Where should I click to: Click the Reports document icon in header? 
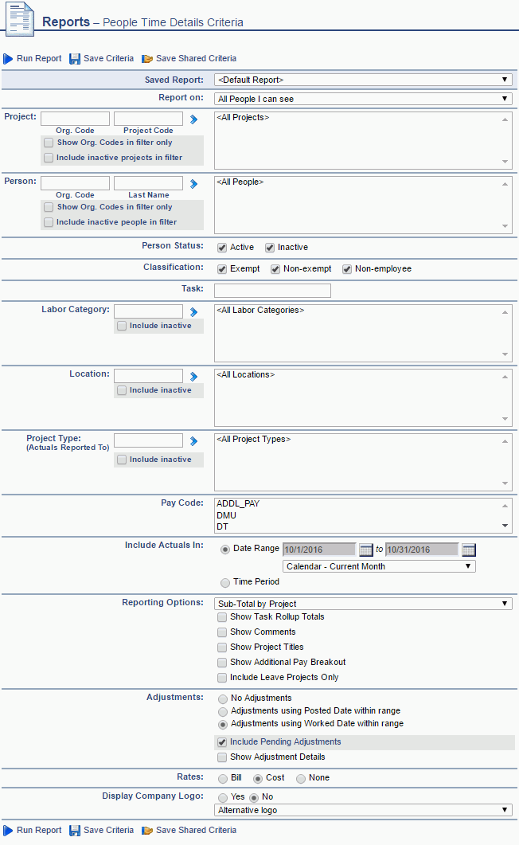[x=20, y=19]
